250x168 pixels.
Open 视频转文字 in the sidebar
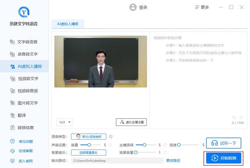coord(24,79)
